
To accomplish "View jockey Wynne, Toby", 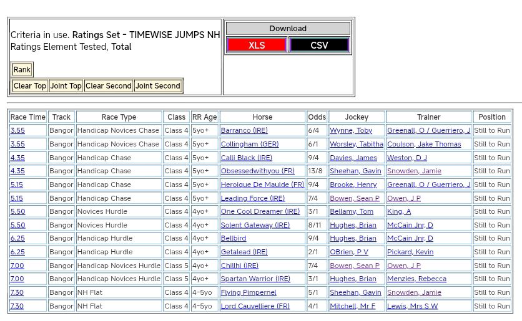I will [350, 131].
